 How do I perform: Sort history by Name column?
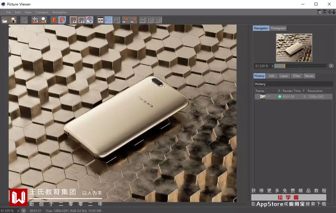266,91
